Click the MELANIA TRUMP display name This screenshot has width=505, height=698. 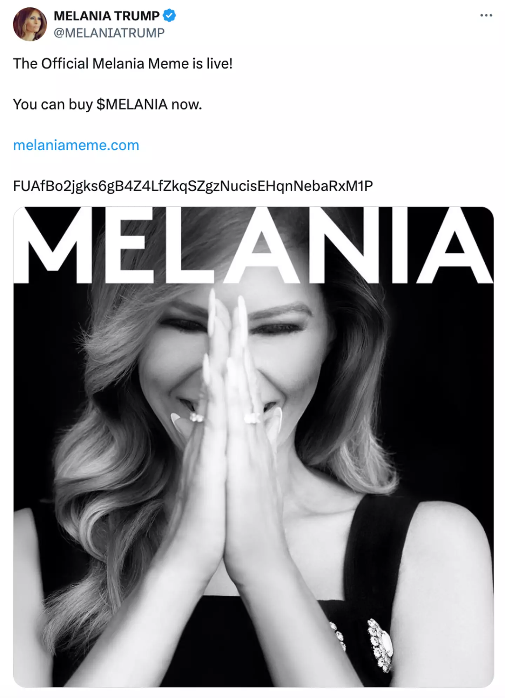tap(106, 15)
